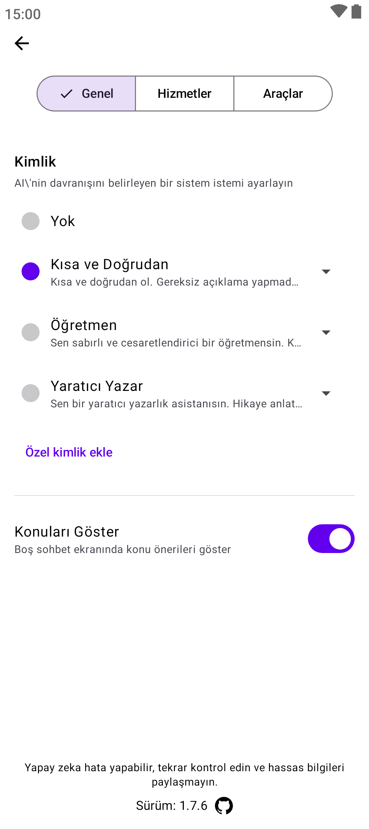Expand the Öğretmen prompt details
The width and height of the screenshot is (369, 829).
point(326,332)
